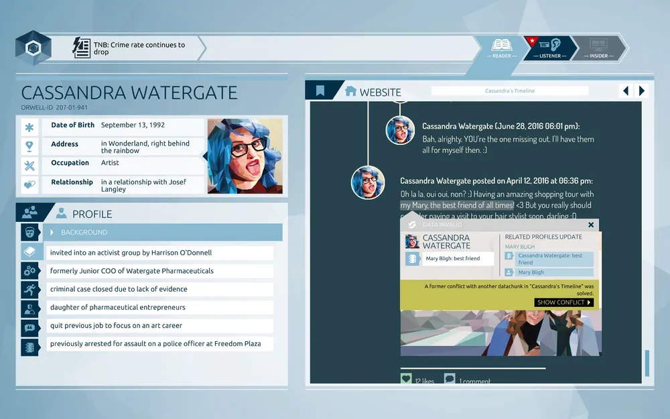670x419 pixels.
Task: Click the notebook icon beside Mary Bligh datachunk
Action: 413,259
